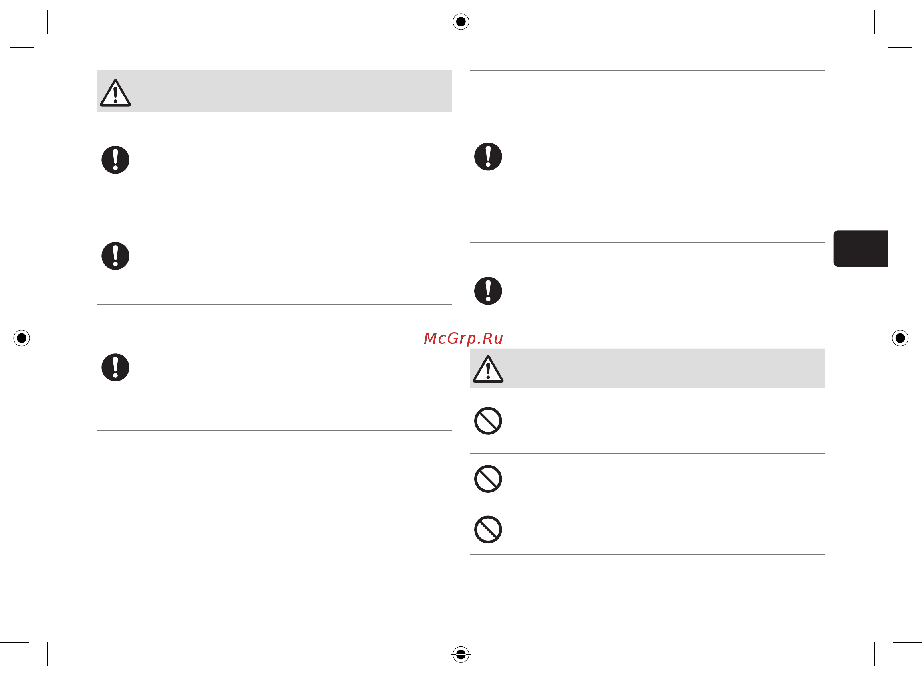The image size is (922, 676).
Task: Click the registration crosshair mark at bottom center
Action: pos(461,654)
